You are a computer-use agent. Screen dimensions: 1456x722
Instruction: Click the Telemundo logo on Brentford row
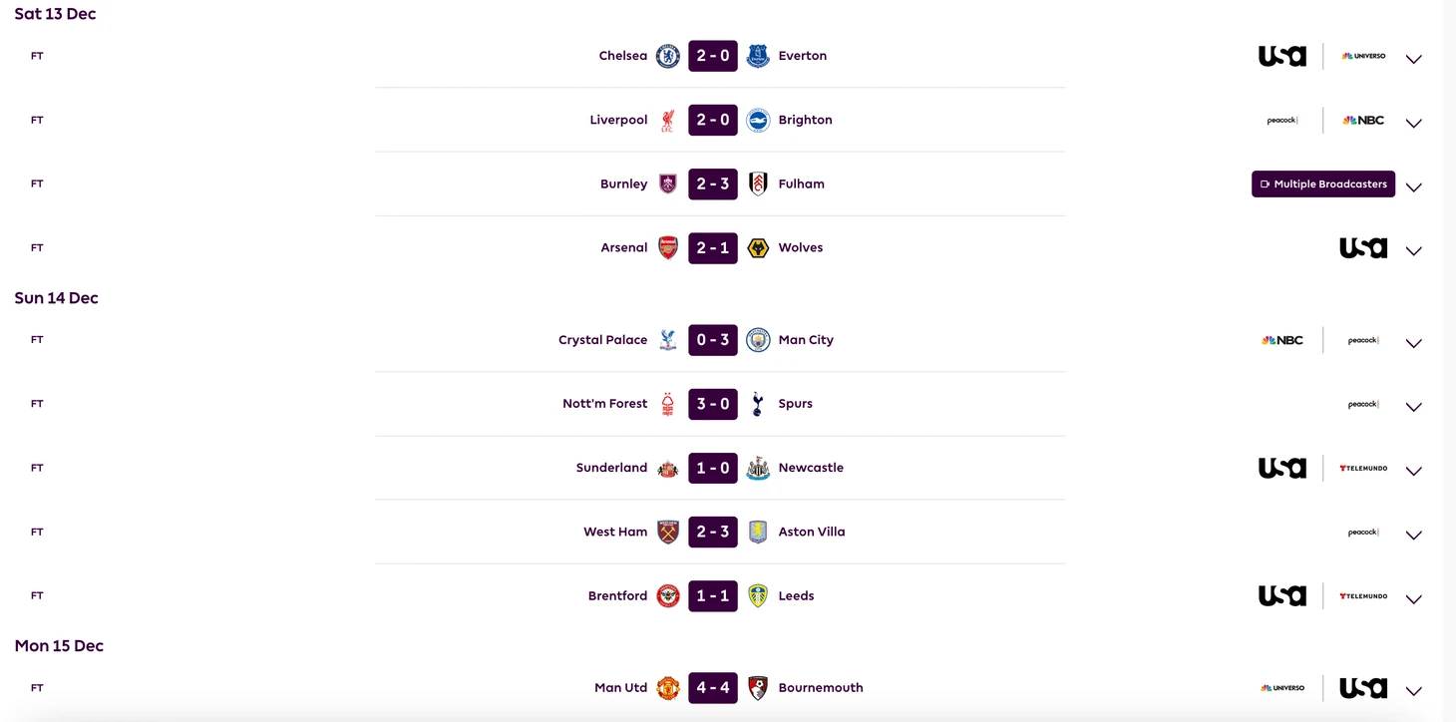click(x=1362, y=596)
